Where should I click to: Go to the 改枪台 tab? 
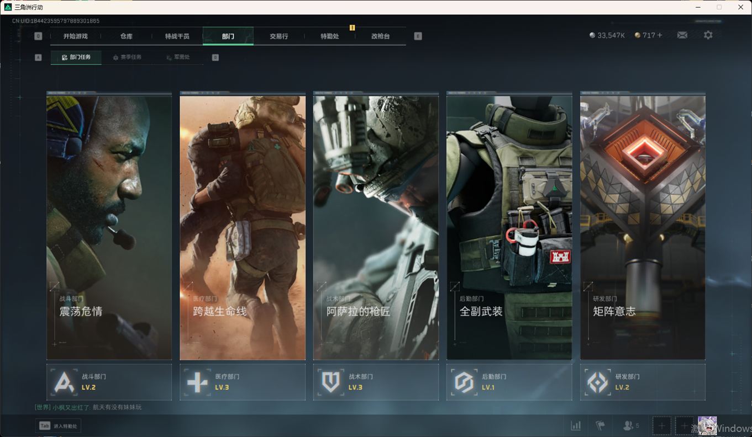coord(380,36)
